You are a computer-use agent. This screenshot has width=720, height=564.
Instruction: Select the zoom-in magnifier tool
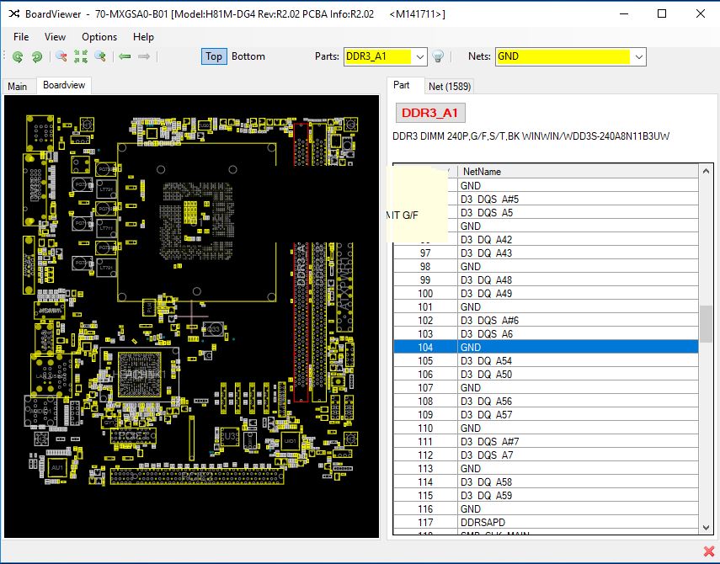pos(99,56)
